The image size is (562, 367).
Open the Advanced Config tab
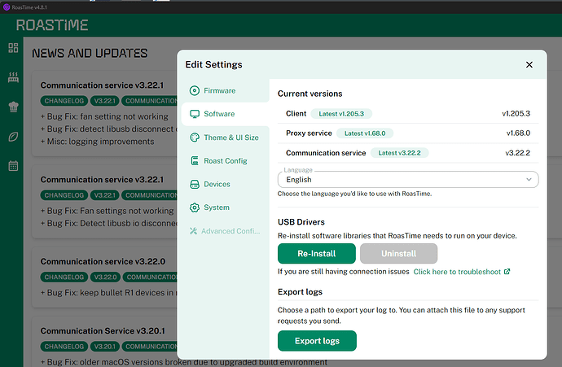pyautogui.click(x=226, y=231)
